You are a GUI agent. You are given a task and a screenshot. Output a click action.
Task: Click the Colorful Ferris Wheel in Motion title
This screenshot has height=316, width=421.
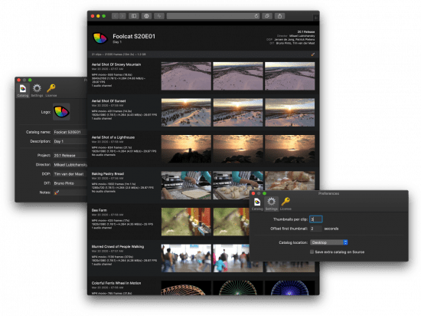pos(116,283)
